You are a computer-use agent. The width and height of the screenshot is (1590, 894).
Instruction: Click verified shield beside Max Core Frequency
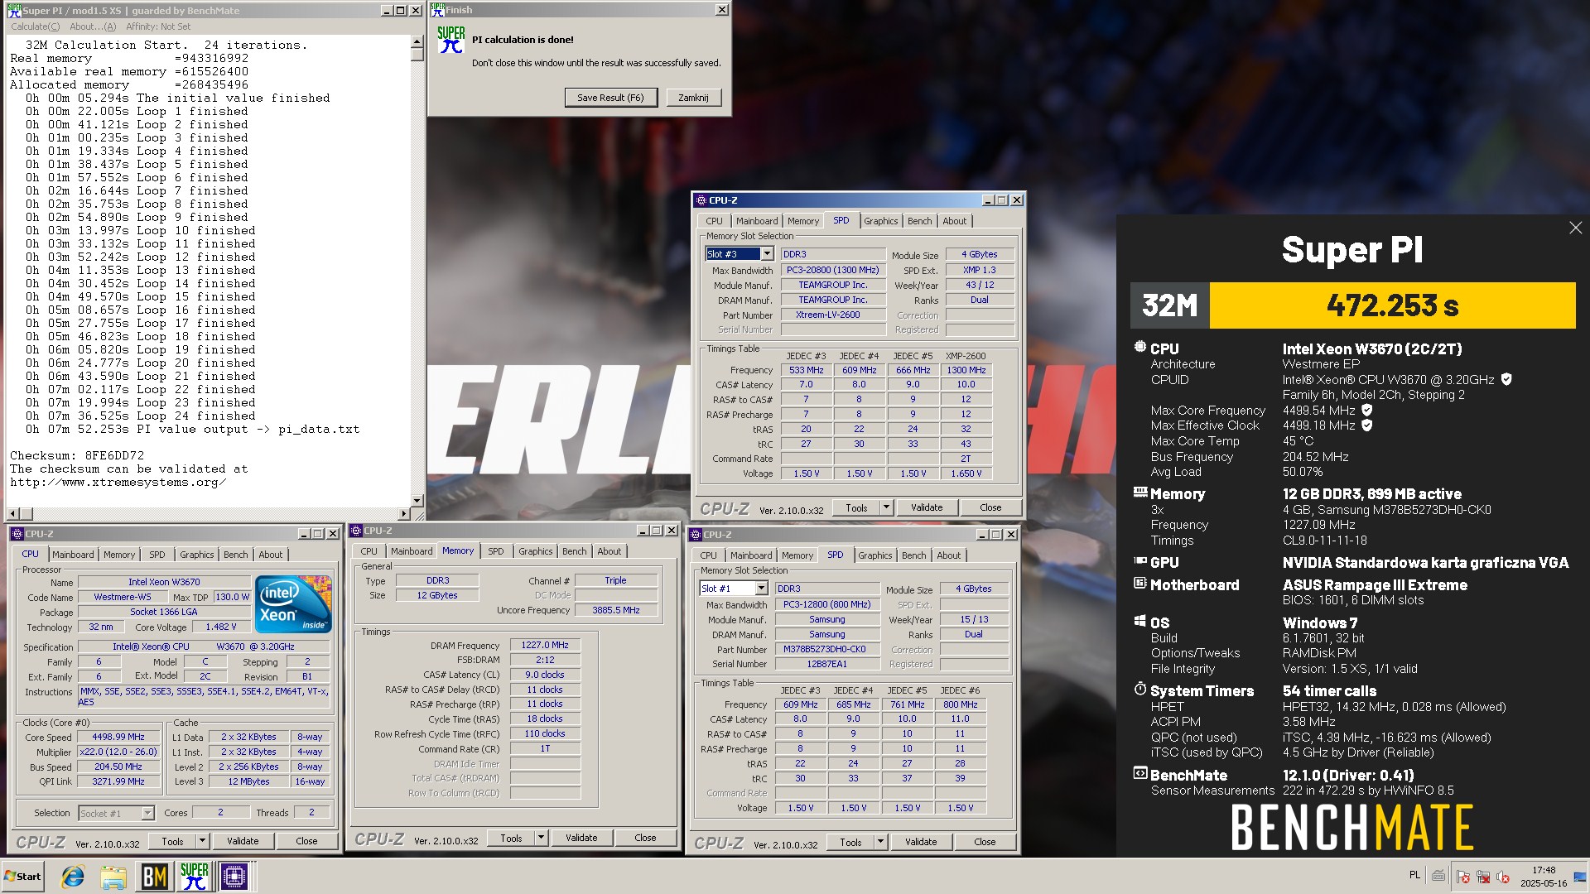(1367, 410)
